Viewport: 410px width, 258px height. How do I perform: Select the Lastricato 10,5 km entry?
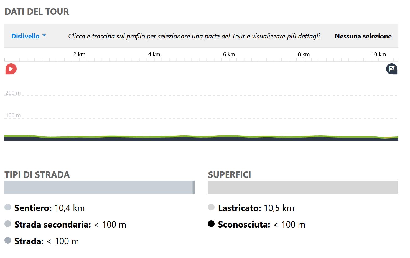256,208
